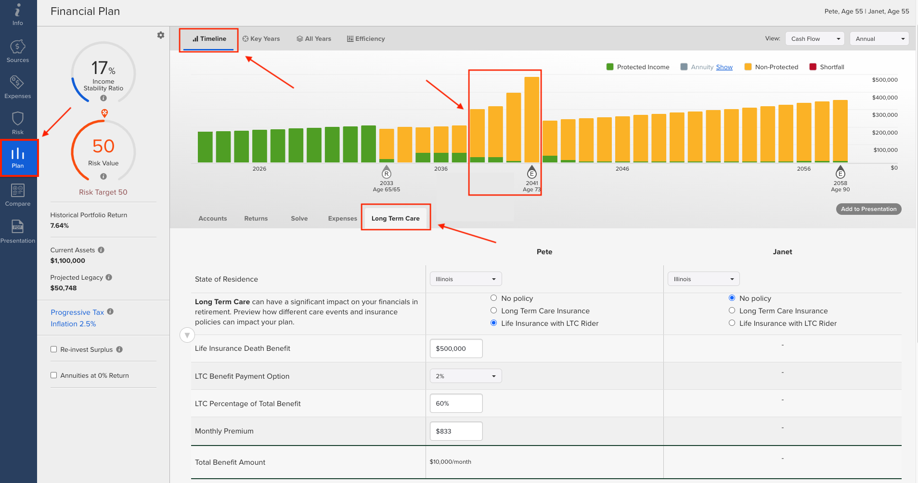Click the Annuity Show link
The height and width of the screenshot is (483, 918).
724,67
